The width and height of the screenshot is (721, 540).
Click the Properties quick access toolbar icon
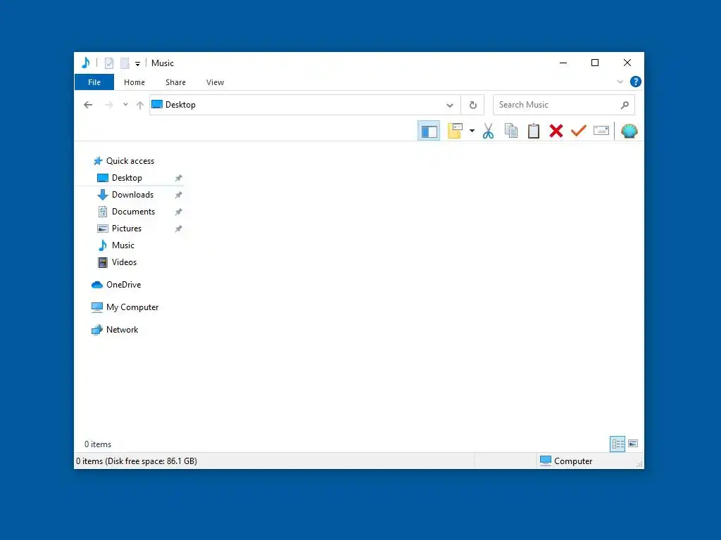point(109,63)
